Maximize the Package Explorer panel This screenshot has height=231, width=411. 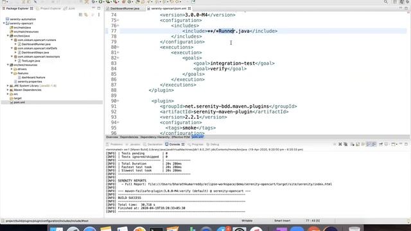point(99,8)
